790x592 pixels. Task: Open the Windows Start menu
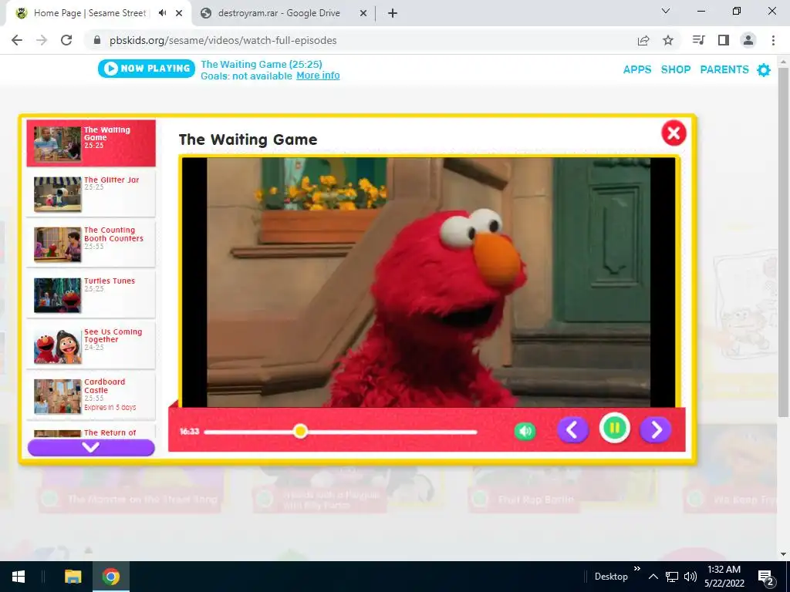19,577
